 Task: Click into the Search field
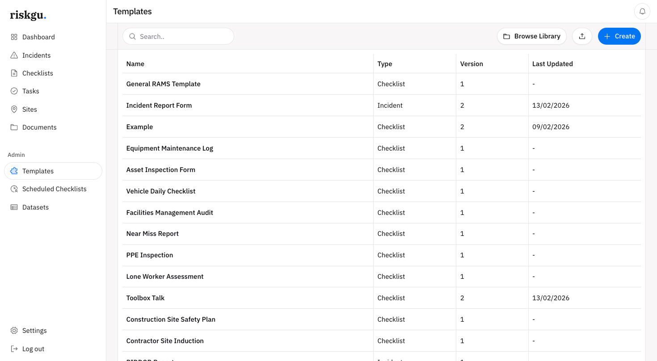click(183, 37)
